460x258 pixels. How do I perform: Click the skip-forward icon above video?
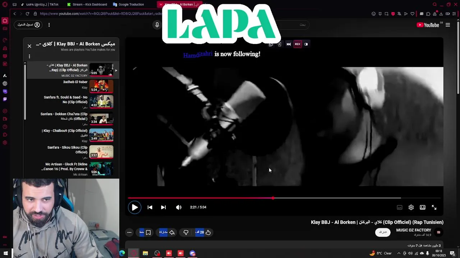pos(289,44)
